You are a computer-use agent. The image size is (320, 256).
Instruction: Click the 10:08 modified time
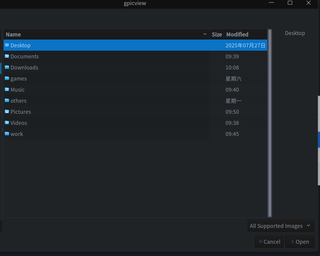(232, 67)
